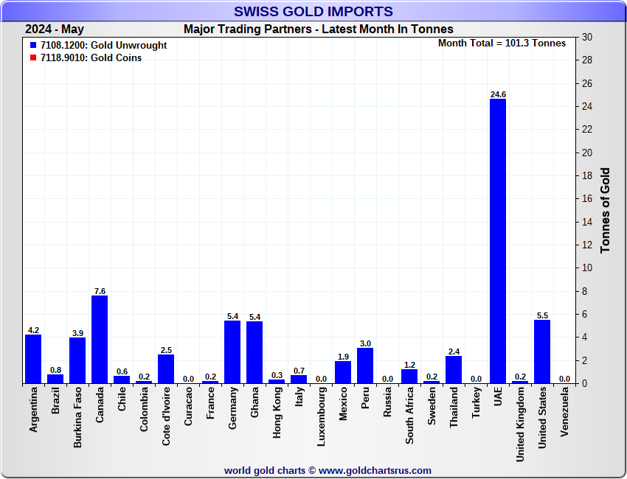Select the Canada bar showing 7.6
Image resolution: width=627 pixels, height=479 pixels.
100,339
